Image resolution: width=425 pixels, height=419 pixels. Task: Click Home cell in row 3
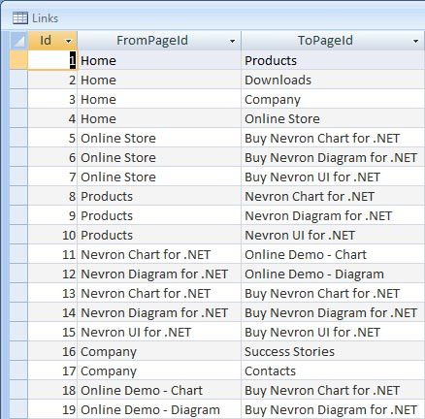[x=159, y=99]
